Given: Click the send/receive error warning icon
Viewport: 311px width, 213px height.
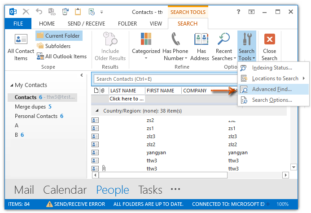Looking at the screenshot, I should (x=49, y=204).
